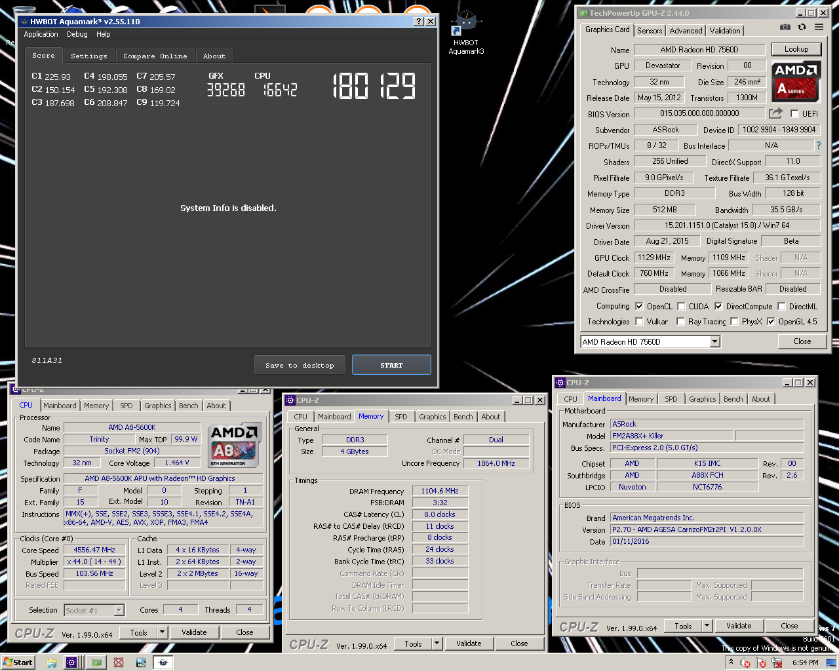Viewport: 839px width, 671px height.
Task: Toggle the OpenCL checkbox
Action: 639,306
